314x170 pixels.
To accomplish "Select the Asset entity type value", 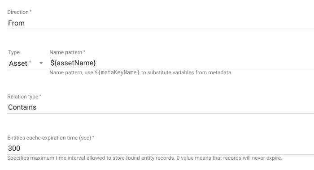I will coord(18,64).
